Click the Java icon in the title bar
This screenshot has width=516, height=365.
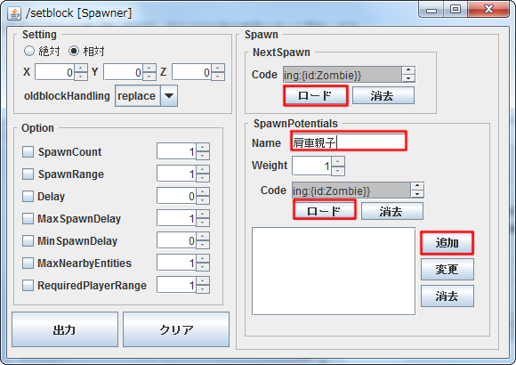click(x=14, y=13)
